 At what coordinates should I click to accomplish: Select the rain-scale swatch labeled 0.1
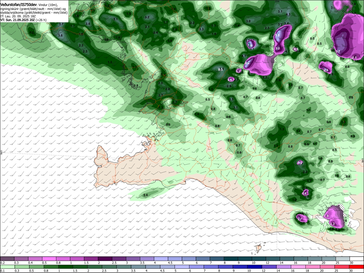7,266
